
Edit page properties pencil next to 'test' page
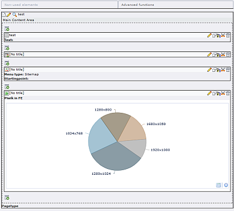pos(9,15)
